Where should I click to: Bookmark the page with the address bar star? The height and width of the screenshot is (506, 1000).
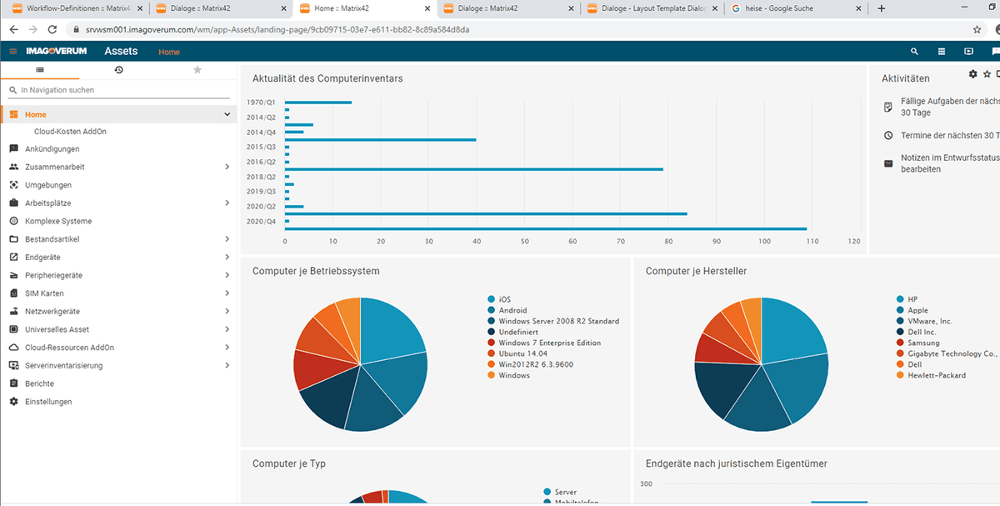[x=977, y=28]
